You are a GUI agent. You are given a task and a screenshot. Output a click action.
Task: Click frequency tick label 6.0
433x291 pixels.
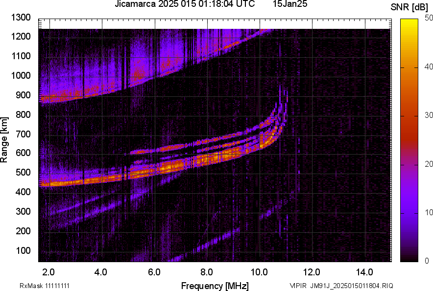point(154,272)
